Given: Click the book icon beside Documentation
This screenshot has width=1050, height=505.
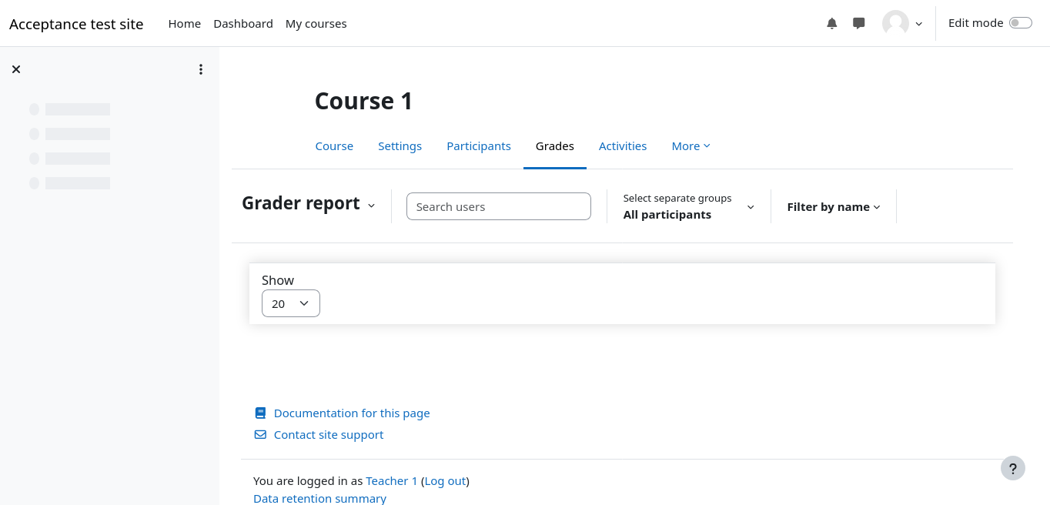Looking at the screenshot, I should click(x=260, y=413).
